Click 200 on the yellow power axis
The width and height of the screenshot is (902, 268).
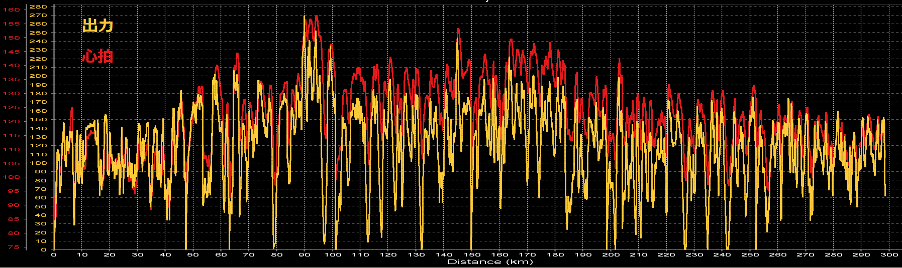click(x=38, y=76)
